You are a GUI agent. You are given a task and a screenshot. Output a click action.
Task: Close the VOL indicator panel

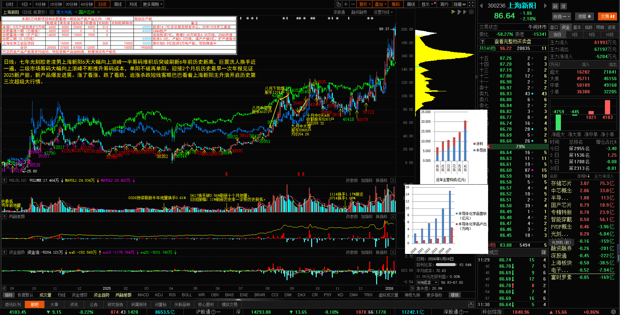pos(393,180)
